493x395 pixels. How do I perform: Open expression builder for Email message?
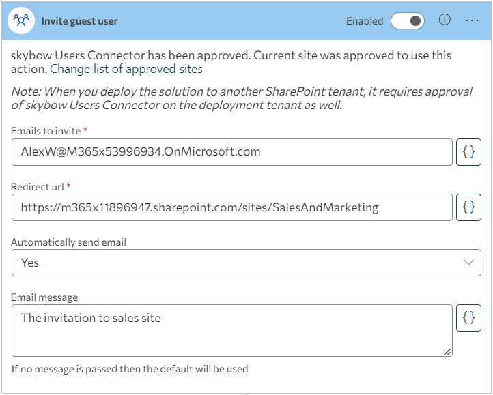[468, 318]
